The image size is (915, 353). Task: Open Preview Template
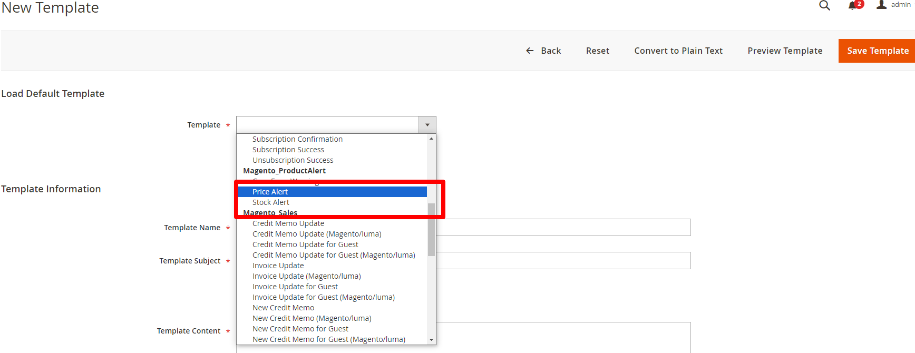click(784, 51)
